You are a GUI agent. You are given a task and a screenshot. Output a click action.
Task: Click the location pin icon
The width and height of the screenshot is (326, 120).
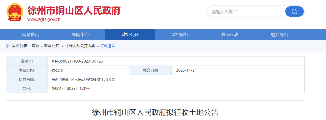pyautogui.click(x=8, y=46)
